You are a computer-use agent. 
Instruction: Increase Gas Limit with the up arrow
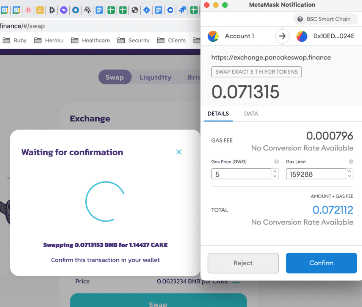(349, 171)
